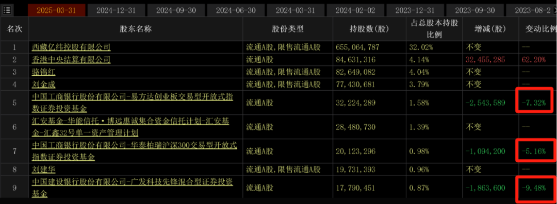The height and width of the screenshot is (204, 557).
Task: Switch to the 2024-12-31 date tab
Action: coord(116,10)
